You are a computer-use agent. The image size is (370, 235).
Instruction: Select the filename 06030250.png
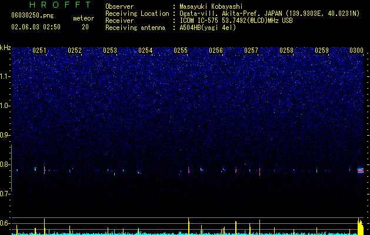pos(32,16)
